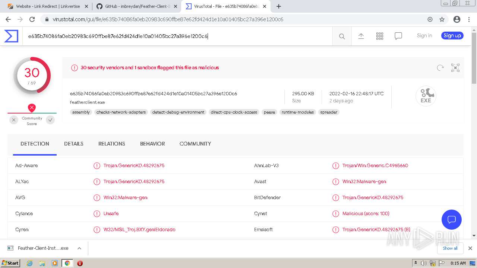Image resolution: width=477 pixels, height=268 pixels.
Task: Open the Windows Start menu
Action: click(10, 263)
